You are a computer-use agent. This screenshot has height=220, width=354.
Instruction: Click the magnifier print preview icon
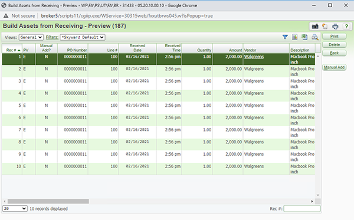tap(314, 37)
